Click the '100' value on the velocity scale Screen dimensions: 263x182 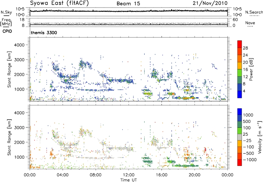[247, 128]
